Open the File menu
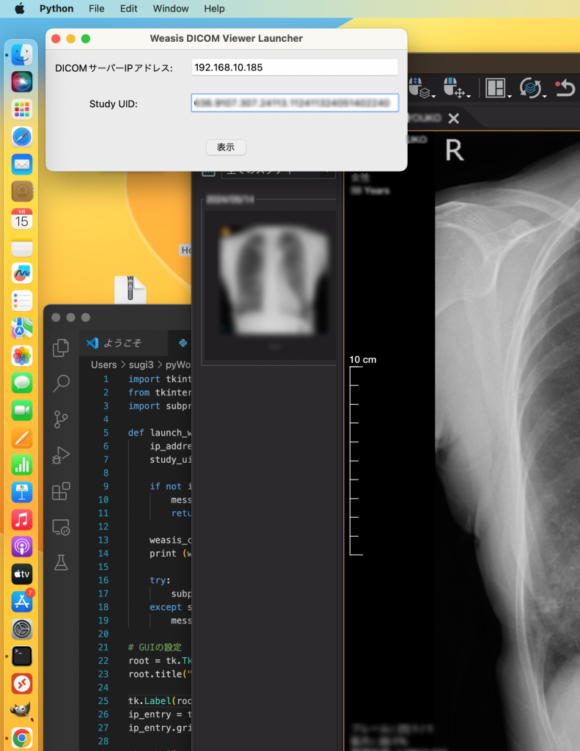580x751 pixels. (96, 9)
